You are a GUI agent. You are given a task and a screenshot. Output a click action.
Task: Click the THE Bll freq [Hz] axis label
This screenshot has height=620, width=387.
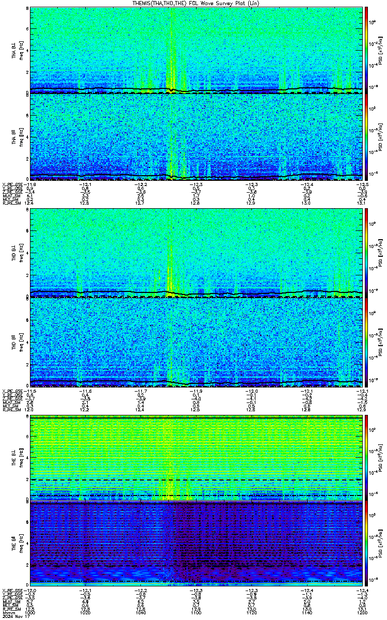click(21, 544)
